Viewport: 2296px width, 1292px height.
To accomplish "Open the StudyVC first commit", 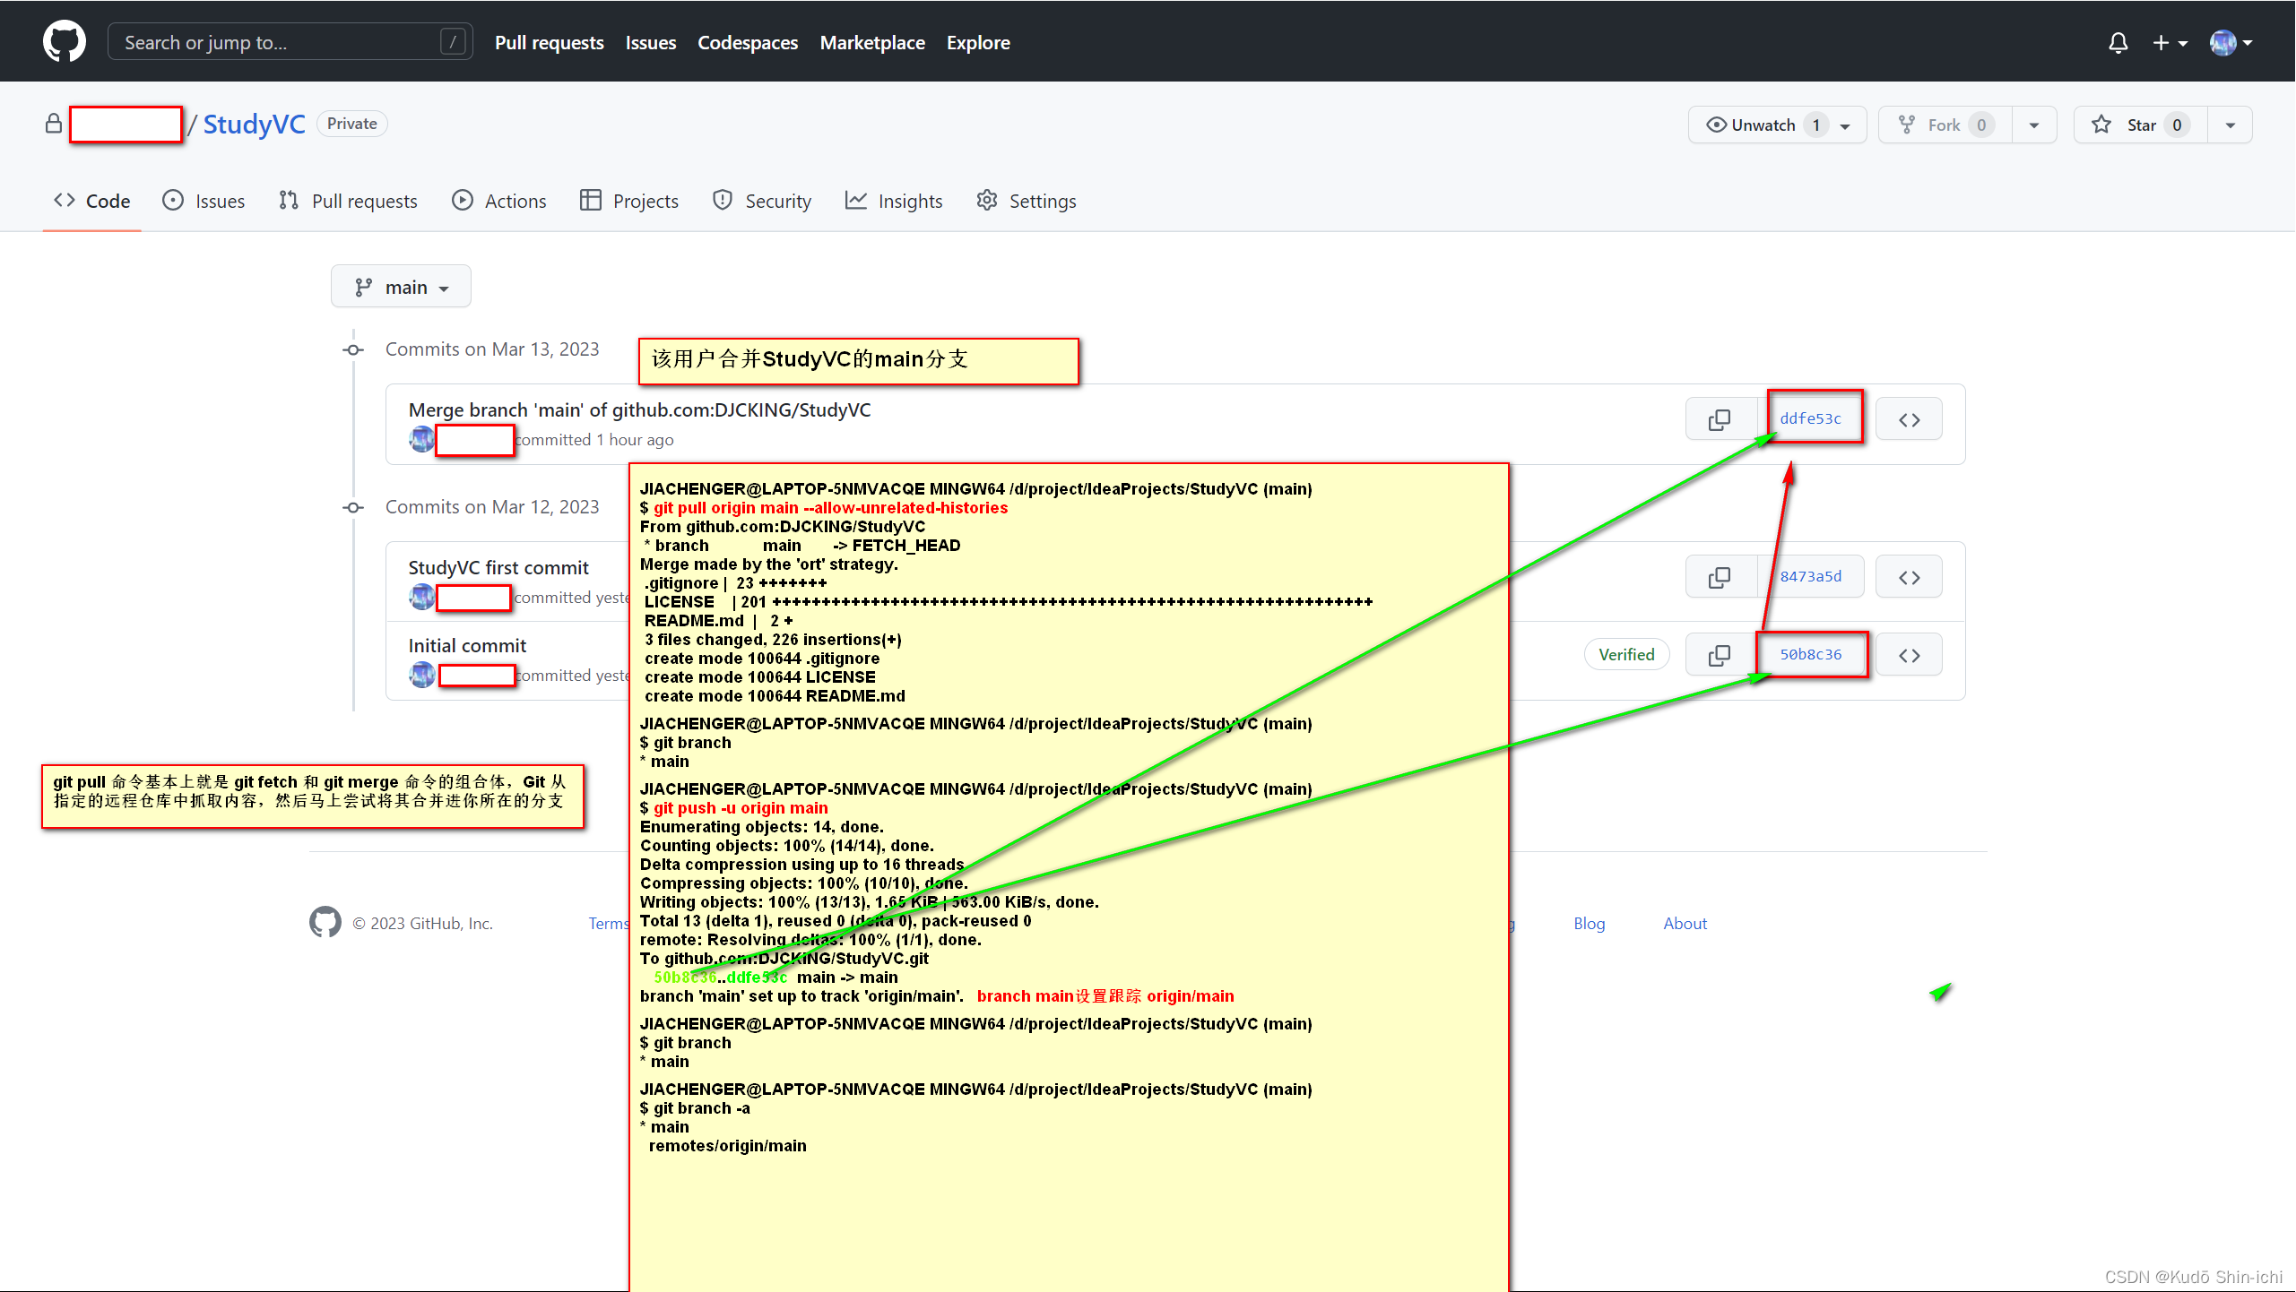I will click(498, 567).
